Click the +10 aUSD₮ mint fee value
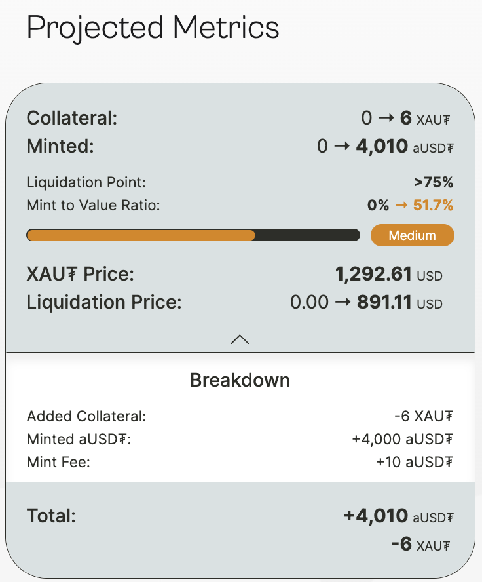The height and width of the screenshot is (582, 482). [415, 462]
